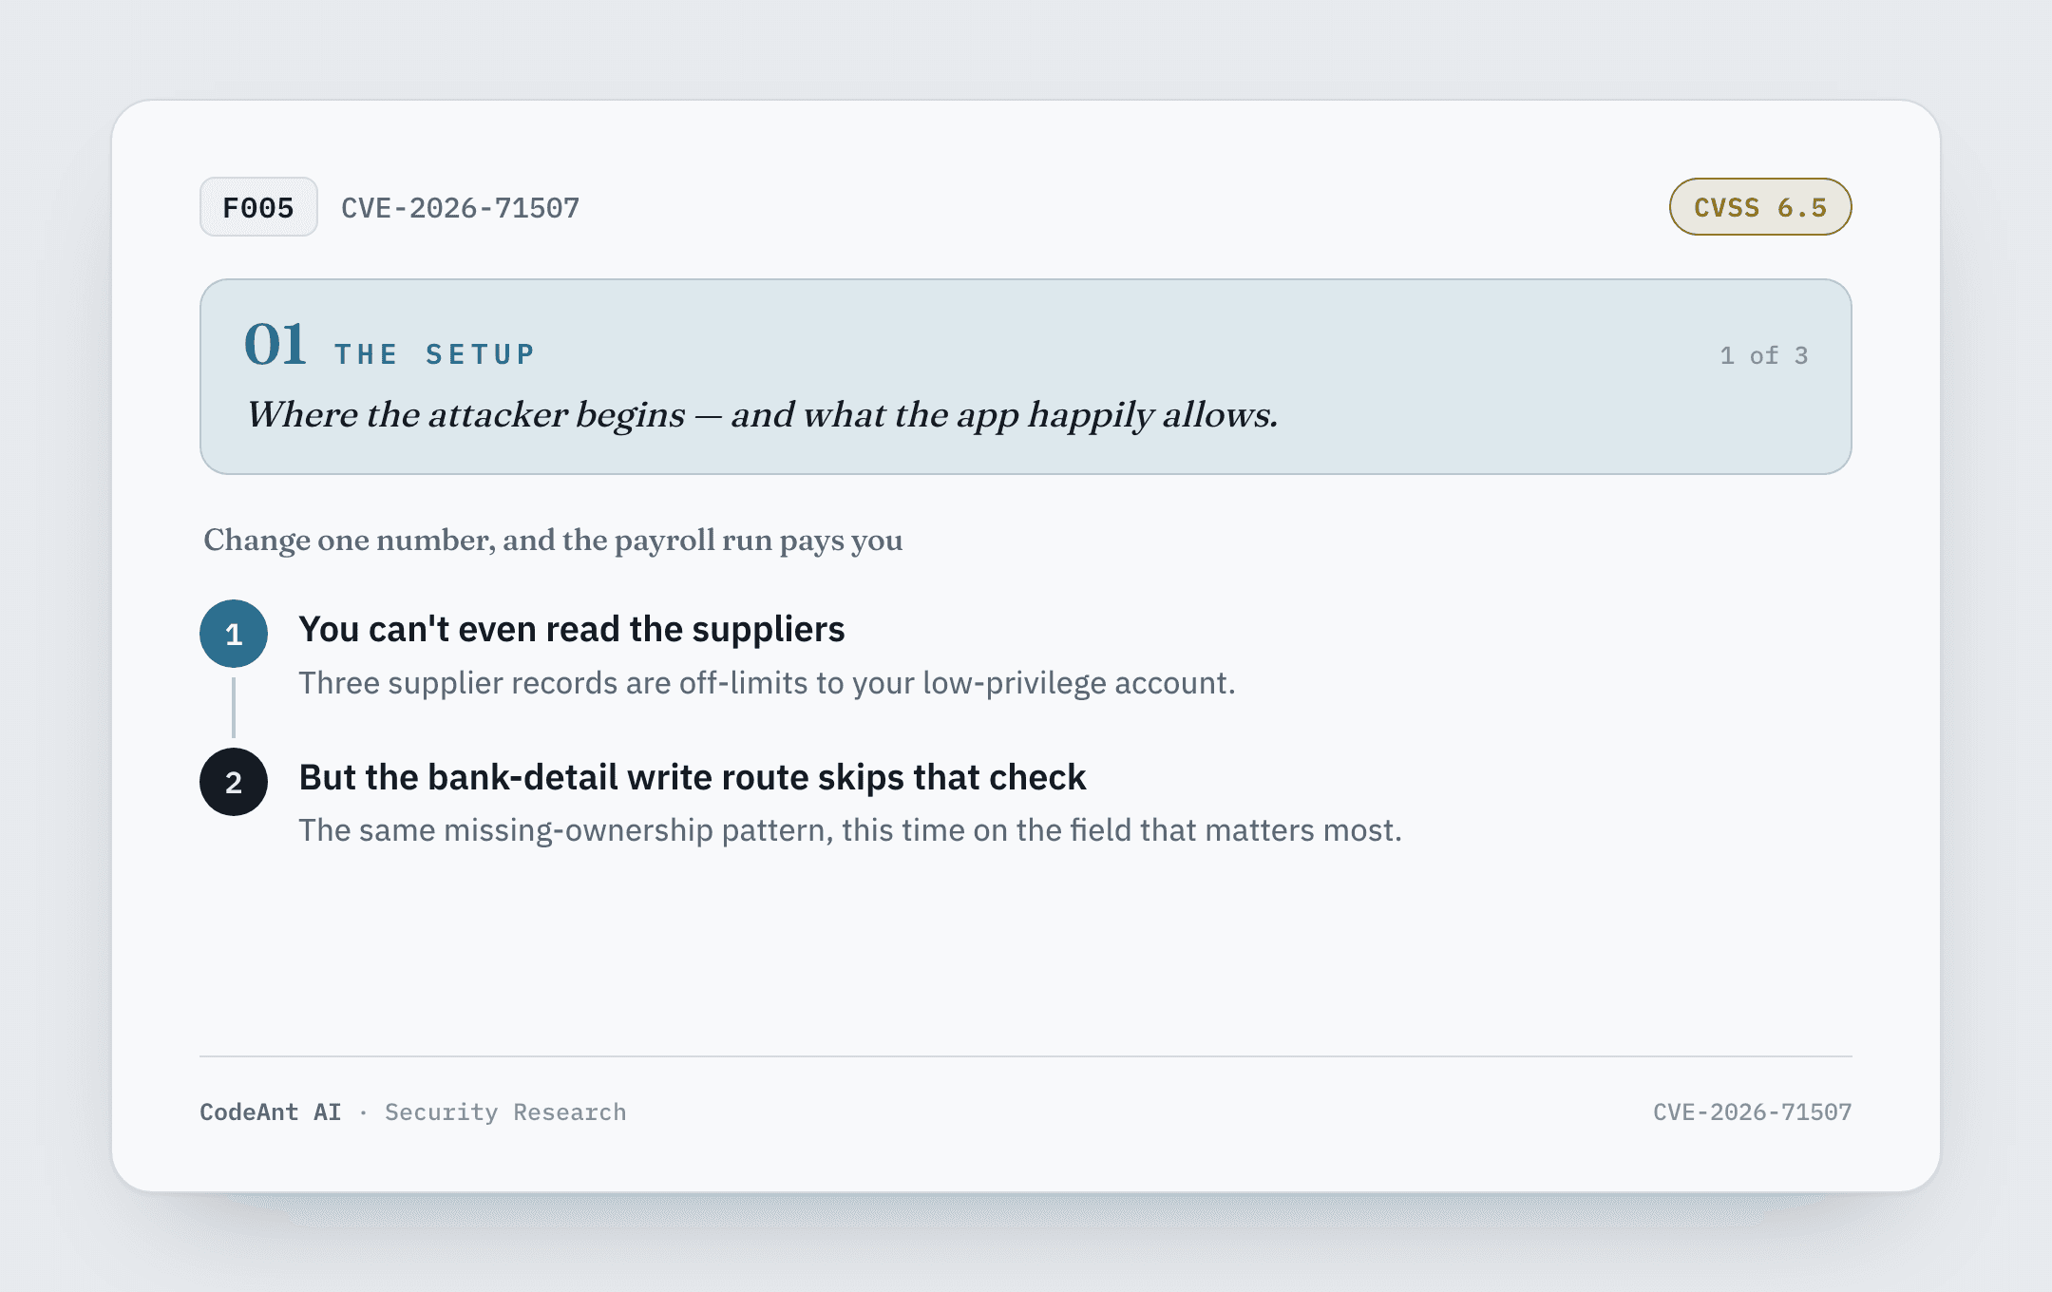Select THE SETUP section heading
The width and height of the screenshot is (2052, 1292).
click(435, 354)
